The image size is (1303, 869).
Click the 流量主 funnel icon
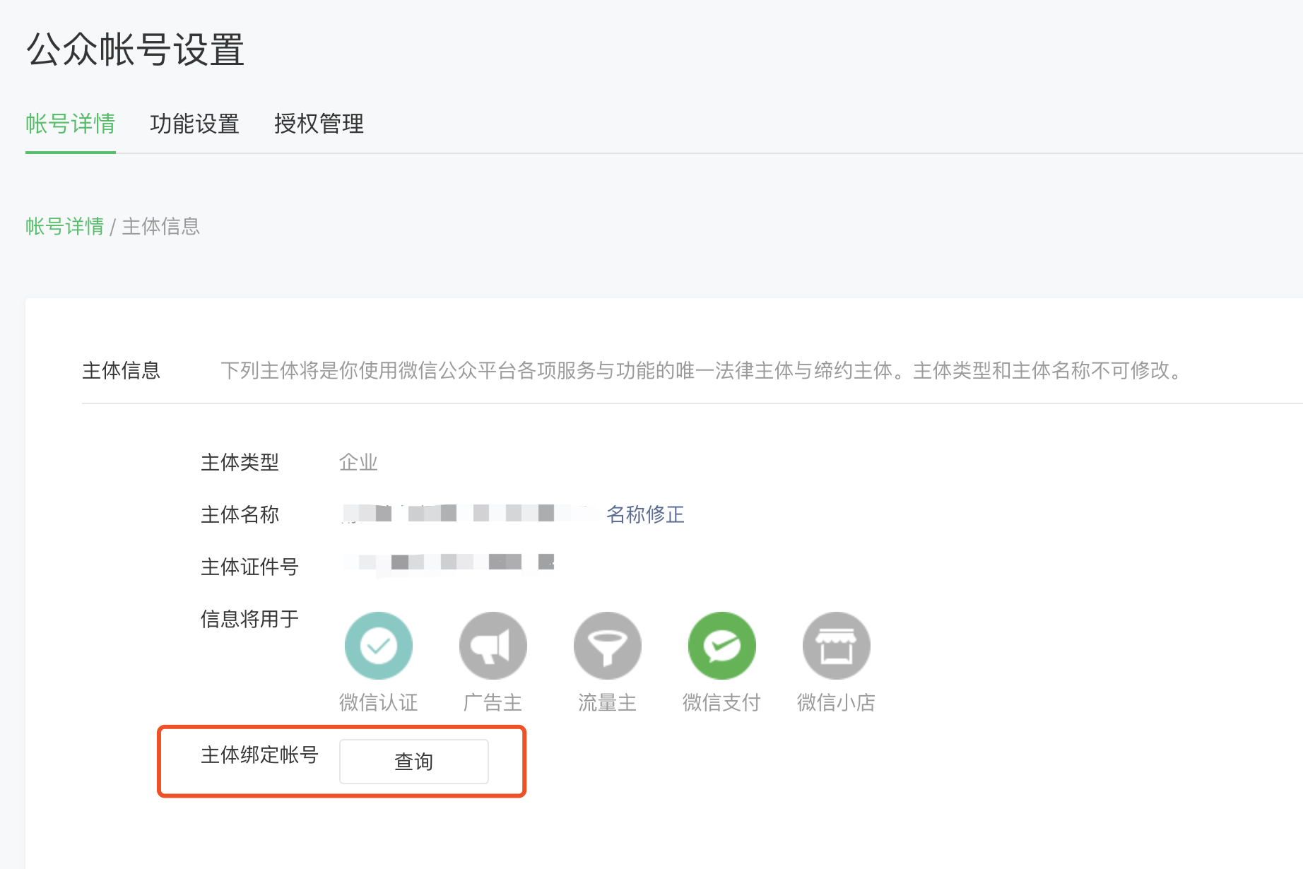pyautogui.click(x=608, y=646)
